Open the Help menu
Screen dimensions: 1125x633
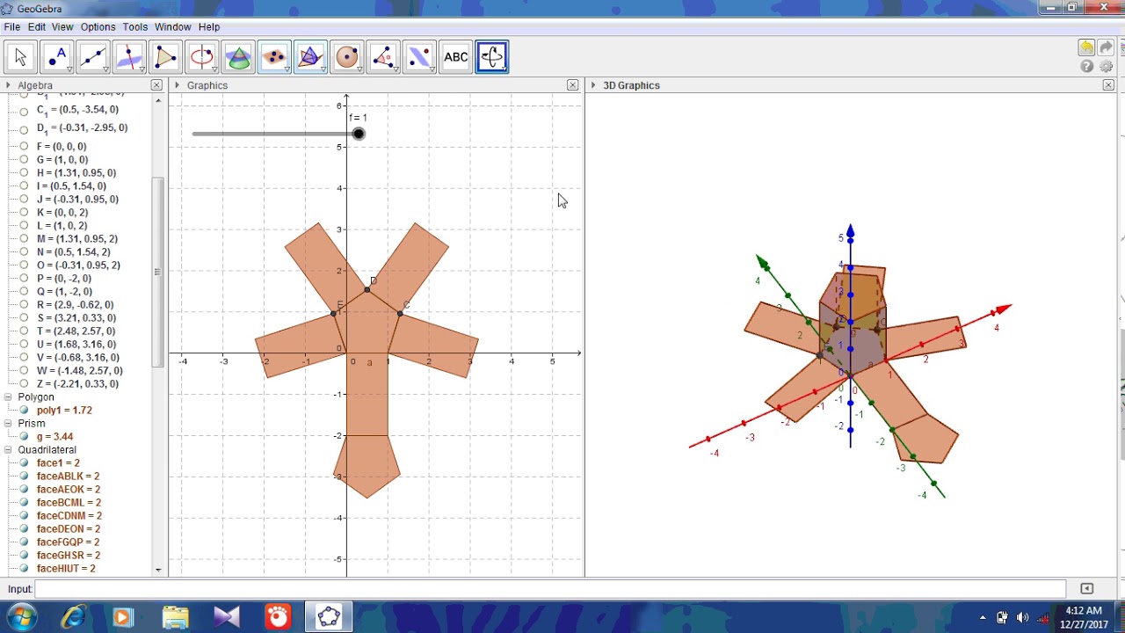coord(209,27)
